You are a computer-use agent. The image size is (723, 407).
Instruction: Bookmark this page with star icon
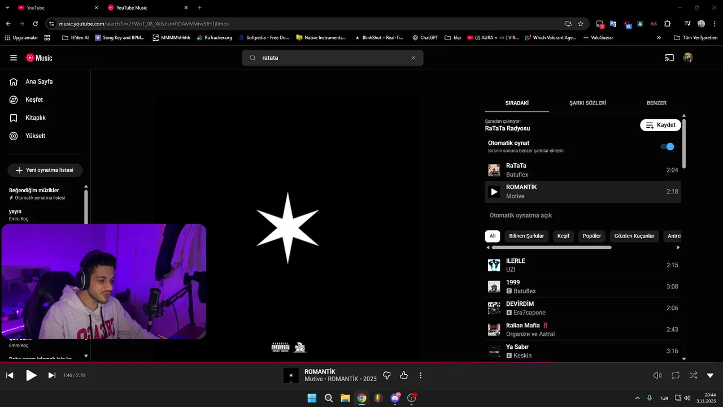pos(581,24)
